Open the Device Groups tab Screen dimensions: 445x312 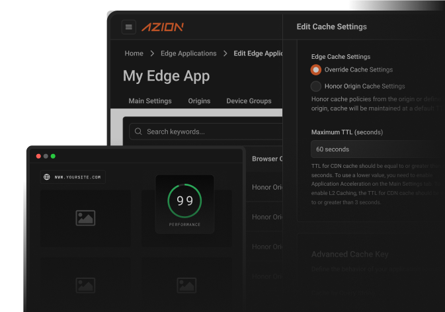[249, 101]
